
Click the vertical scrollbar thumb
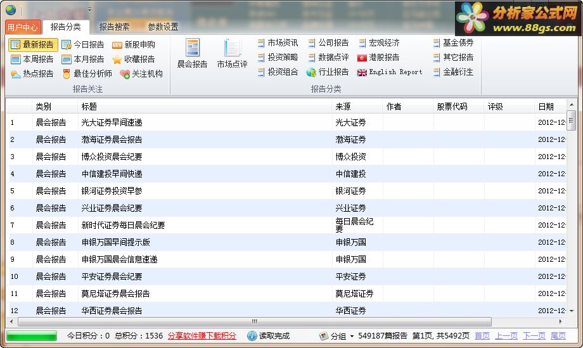[x=572, y=120]
